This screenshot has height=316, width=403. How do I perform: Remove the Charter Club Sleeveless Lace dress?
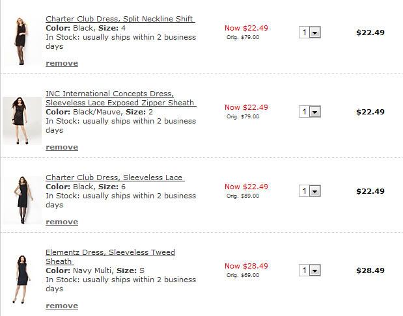(x=62, y=222)
